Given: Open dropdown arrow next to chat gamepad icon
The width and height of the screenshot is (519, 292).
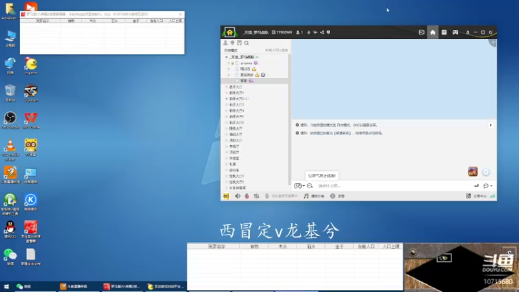Looking at the screenshot, I should [304, 186].
